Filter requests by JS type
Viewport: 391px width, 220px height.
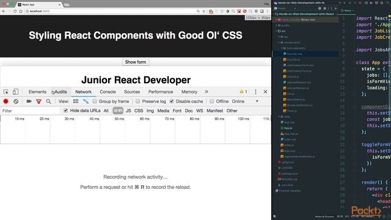[128, 111]
